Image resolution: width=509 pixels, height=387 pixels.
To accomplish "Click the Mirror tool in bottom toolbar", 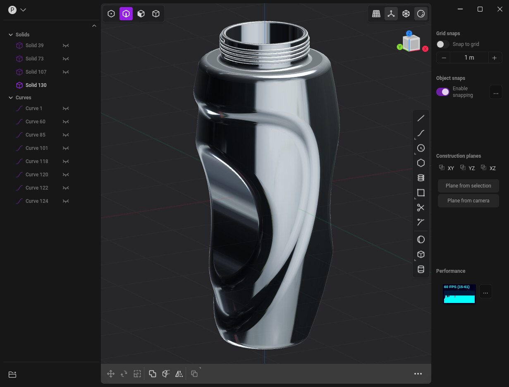I will tap(179, 373).
